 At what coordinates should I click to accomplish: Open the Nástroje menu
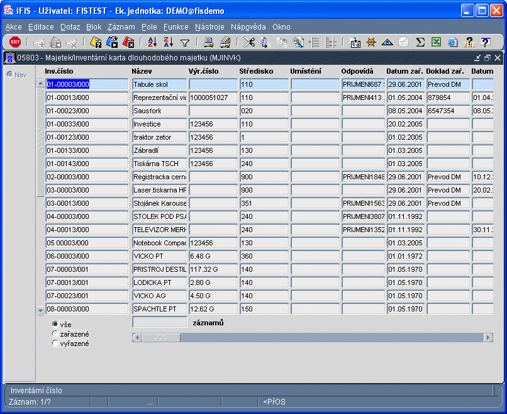[209, 27]
